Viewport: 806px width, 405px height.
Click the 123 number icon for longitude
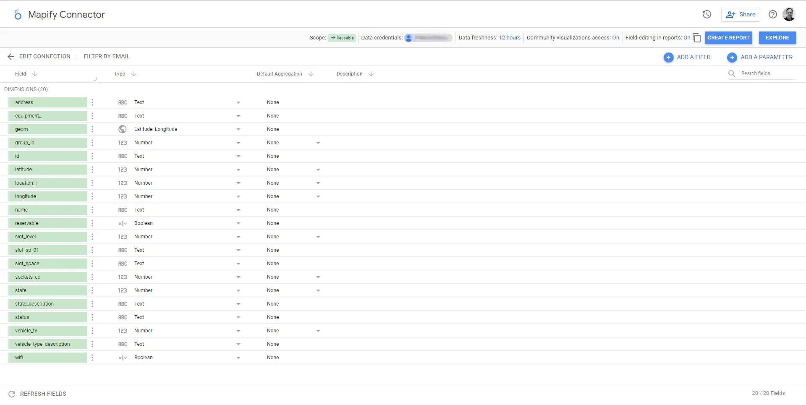[x=123, y=196]
